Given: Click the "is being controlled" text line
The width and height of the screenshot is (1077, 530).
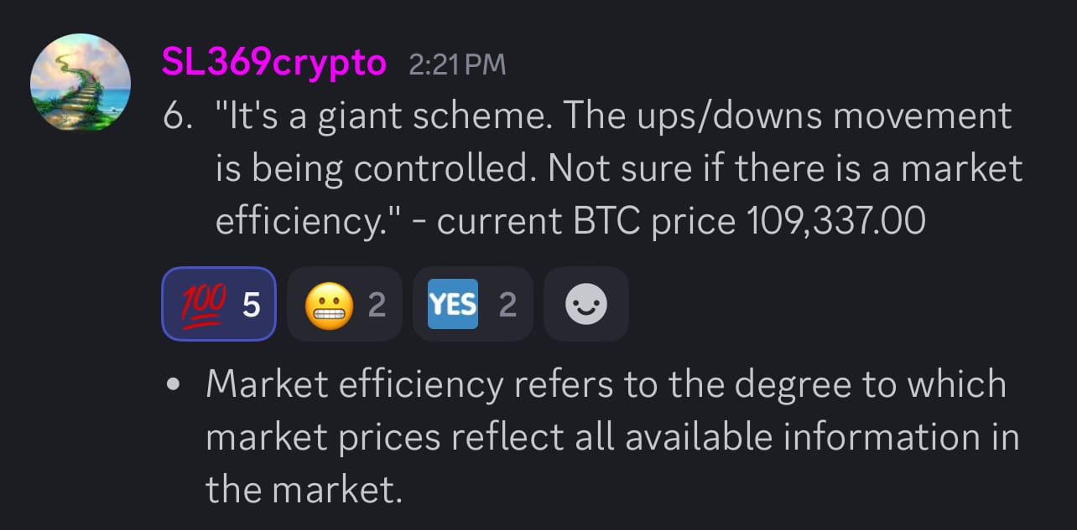Looking at the screenshot, I should click(377, 168).
